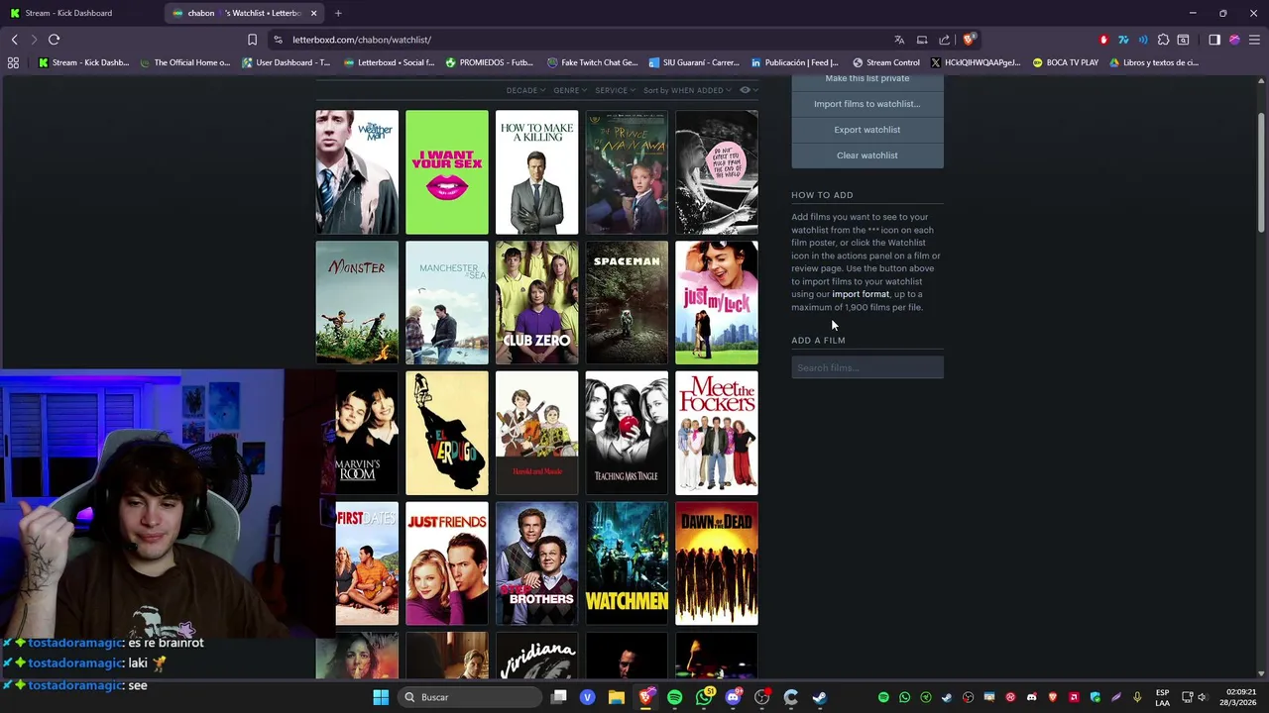Viewport: 1269px width, 713px height.
Task: Click the Export watchlist button
Action: click(x=867, y=130)
